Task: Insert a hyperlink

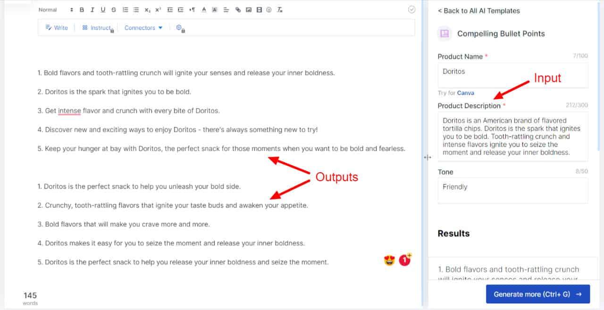Action: pyautogui.click(x=238, y=10)
